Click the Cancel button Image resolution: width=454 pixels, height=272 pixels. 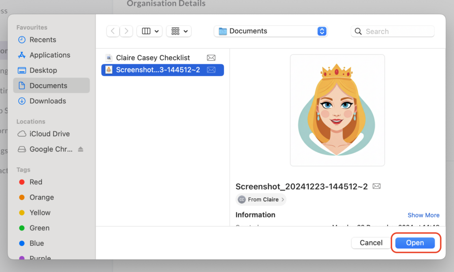(x=371, y=243)
